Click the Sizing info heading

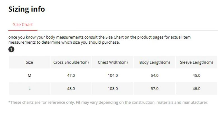click(27, 9)
